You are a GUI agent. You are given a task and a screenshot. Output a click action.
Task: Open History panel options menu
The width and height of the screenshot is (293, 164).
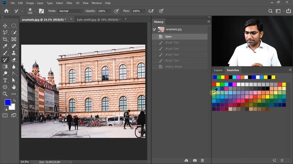tap(209, 21)
